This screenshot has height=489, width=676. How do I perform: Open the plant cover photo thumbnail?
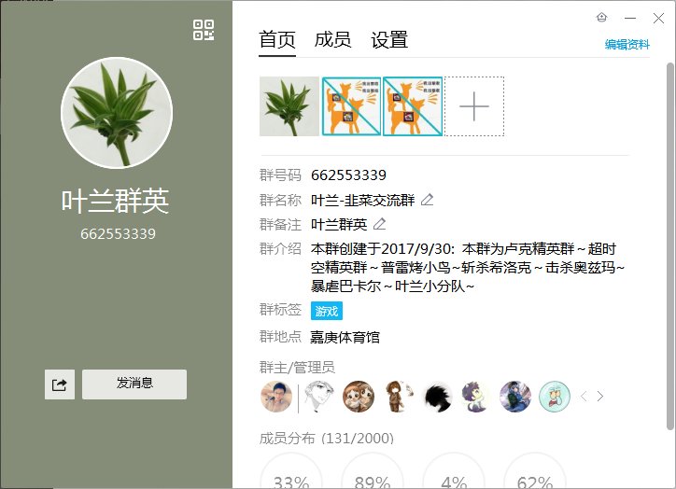(289, 106)
